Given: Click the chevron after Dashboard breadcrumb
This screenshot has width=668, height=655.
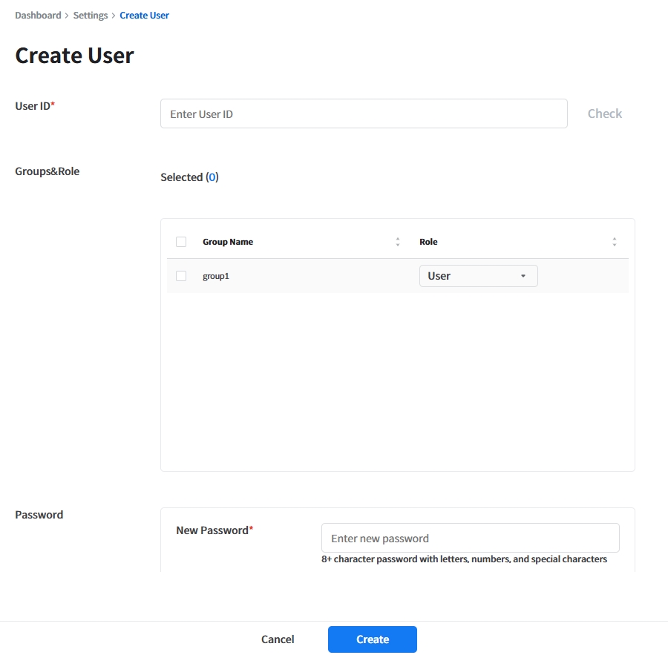Looking at the screenshot, I should pyautogui.click(x=67, y=16).
